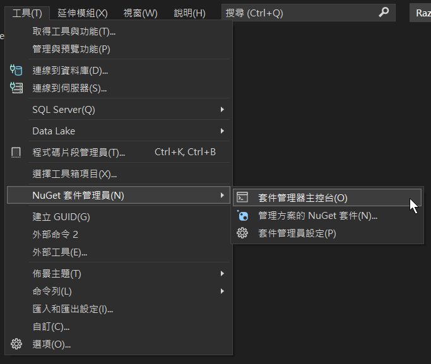Click the 連線到伺服器 server icon
431x364 pixels.
pos(16,88)
